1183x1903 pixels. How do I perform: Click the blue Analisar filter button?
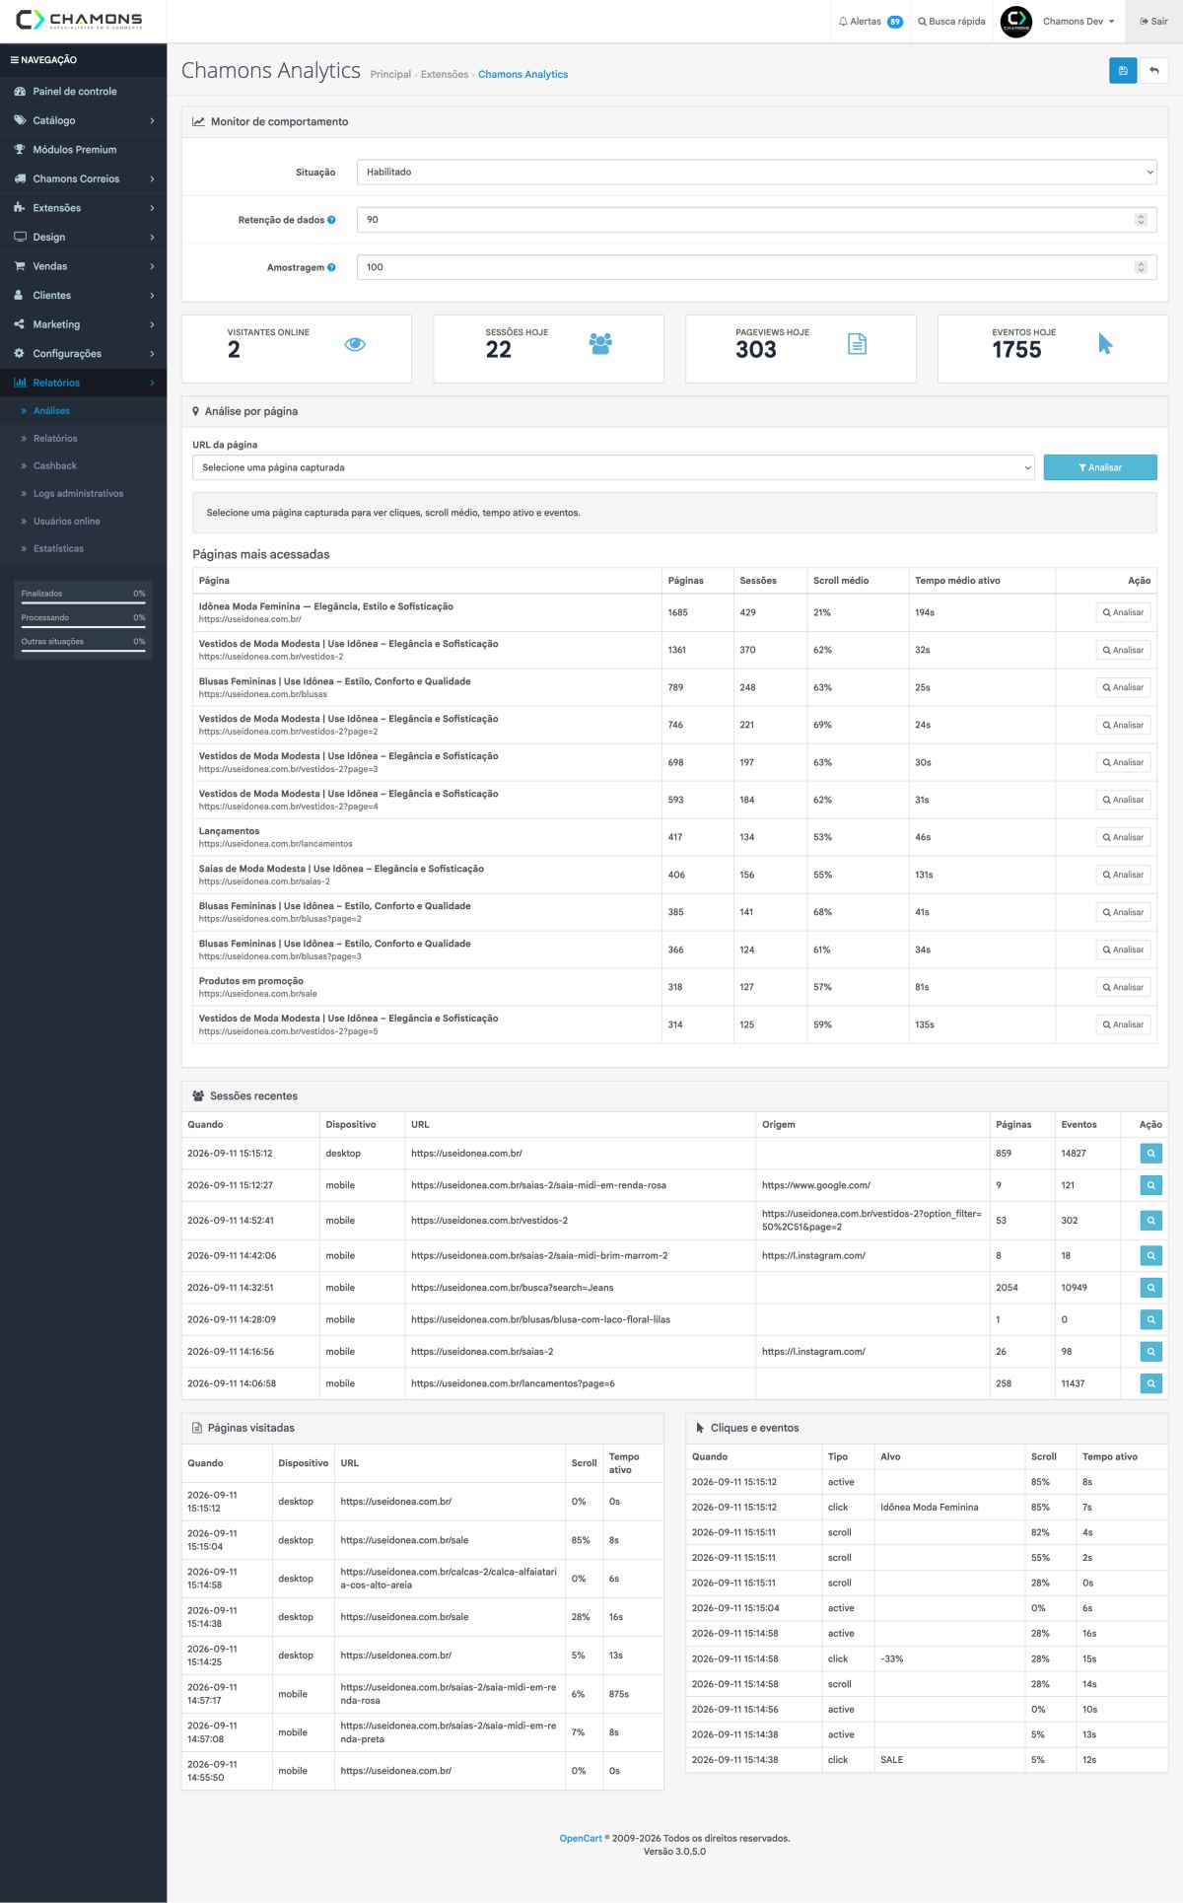pos(1100,467)
